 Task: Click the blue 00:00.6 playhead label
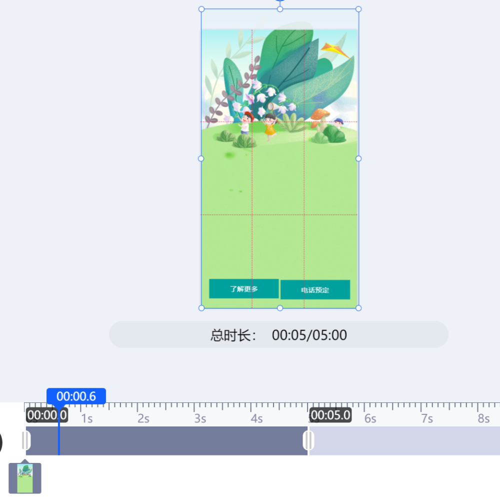coord(76,396)
